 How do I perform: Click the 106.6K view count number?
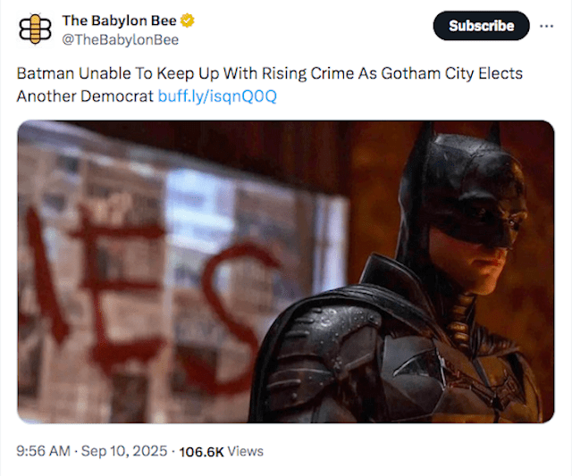(x=201, y=451)
